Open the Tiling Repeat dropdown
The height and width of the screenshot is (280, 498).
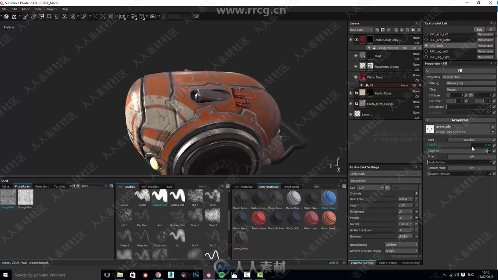(x=471, y=89)
